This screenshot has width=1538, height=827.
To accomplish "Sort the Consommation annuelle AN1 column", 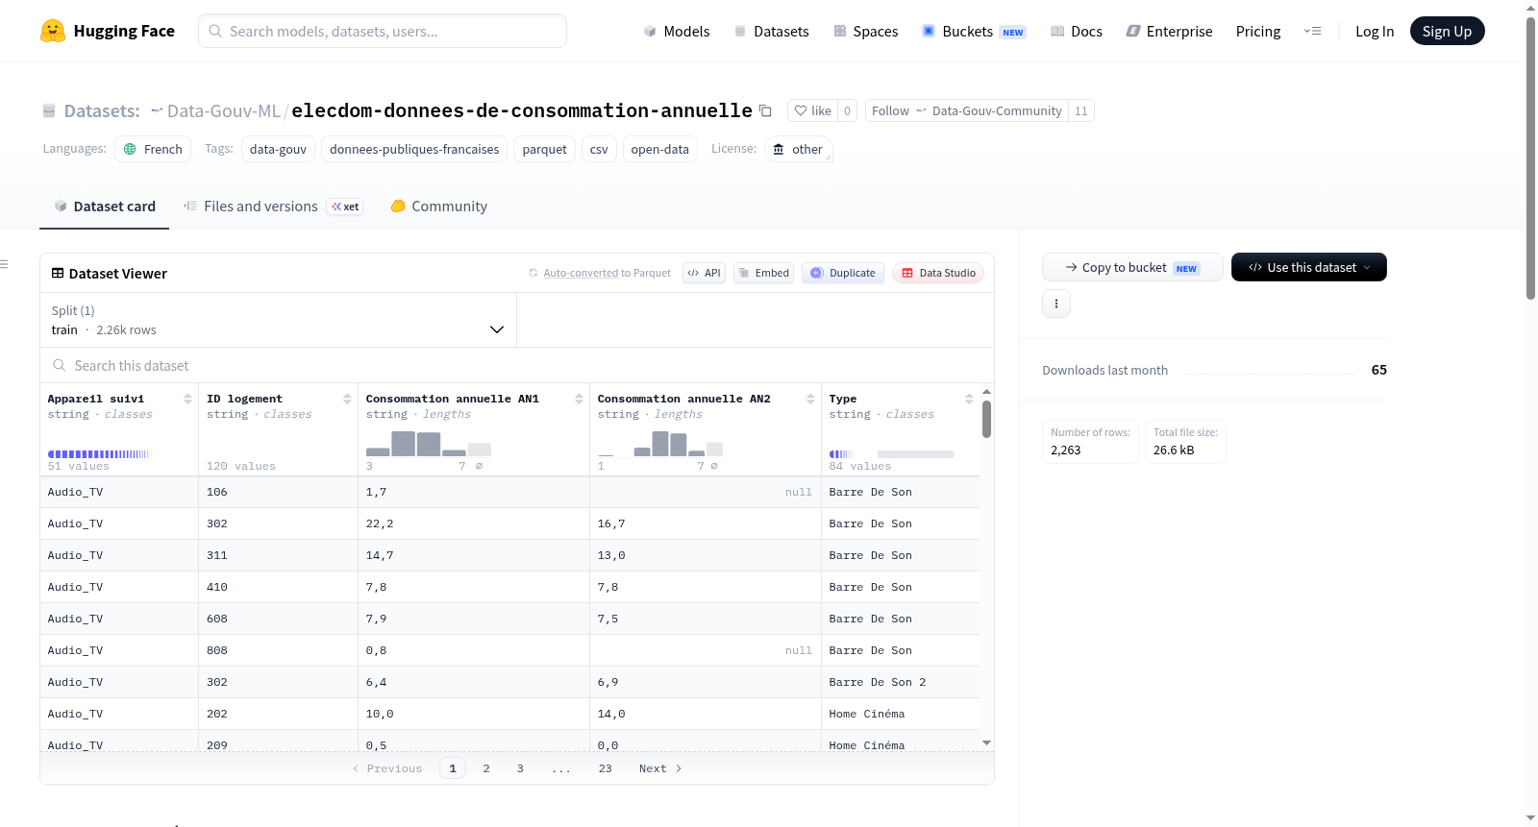I will tap(579, 399).
